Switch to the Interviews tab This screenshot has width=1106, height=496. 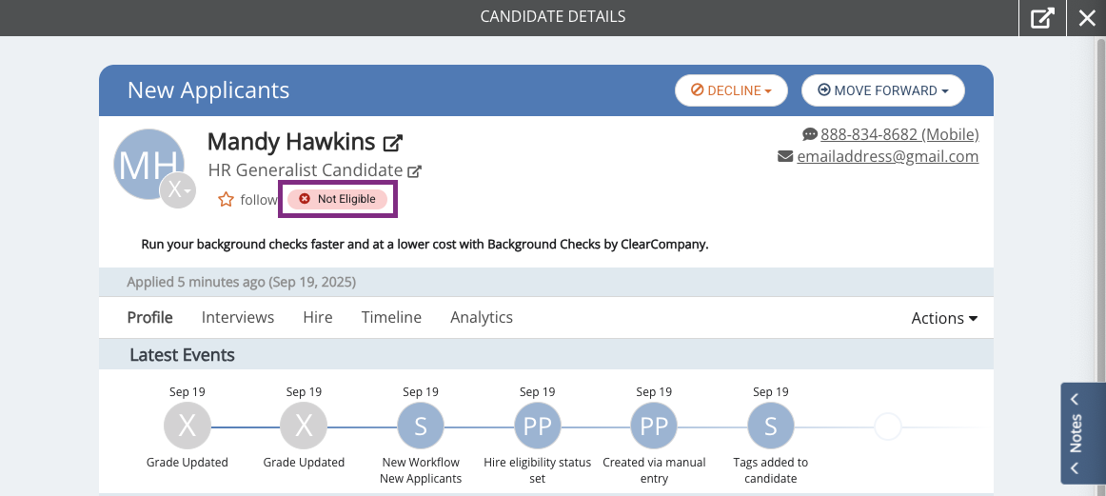238,317
